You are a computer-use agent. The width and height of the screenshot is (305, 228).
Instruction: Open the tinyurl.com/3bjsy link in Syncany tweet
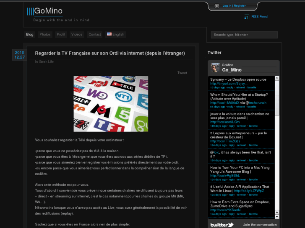pos(229,84)
